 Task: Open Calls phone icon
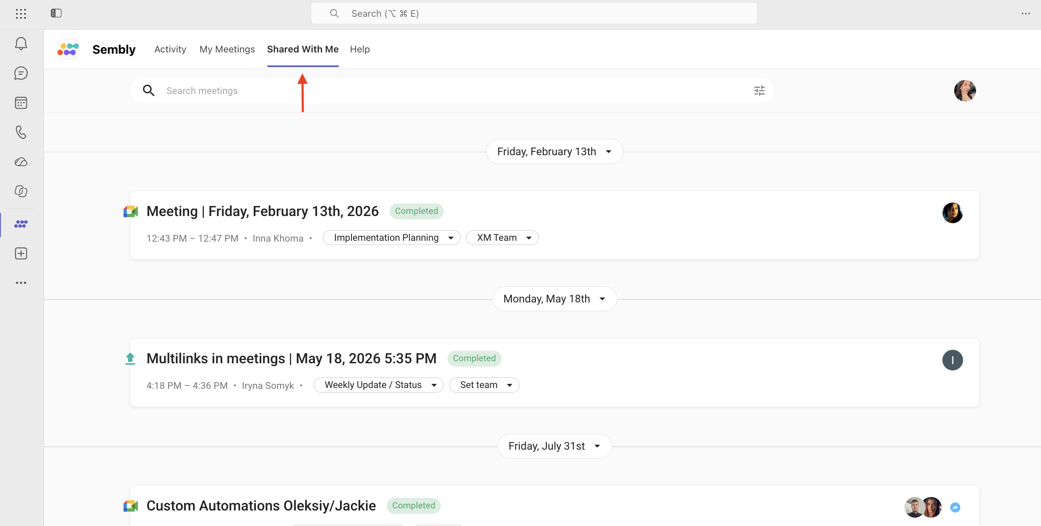click(21, 132)
